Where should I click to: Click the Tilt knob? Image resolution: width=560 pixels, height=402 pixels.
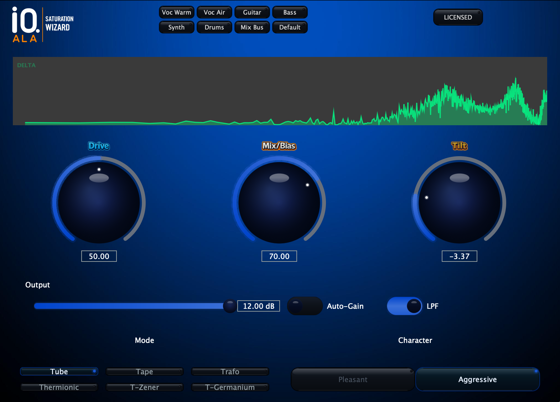[x=460, y=202]
